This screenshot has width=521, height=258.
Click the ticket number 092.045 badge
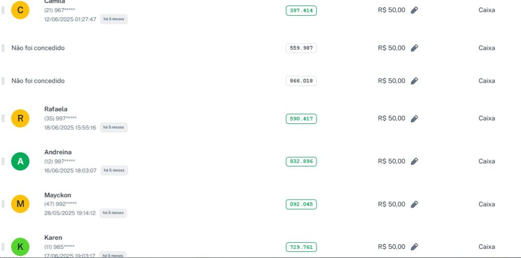pos(301,205)
